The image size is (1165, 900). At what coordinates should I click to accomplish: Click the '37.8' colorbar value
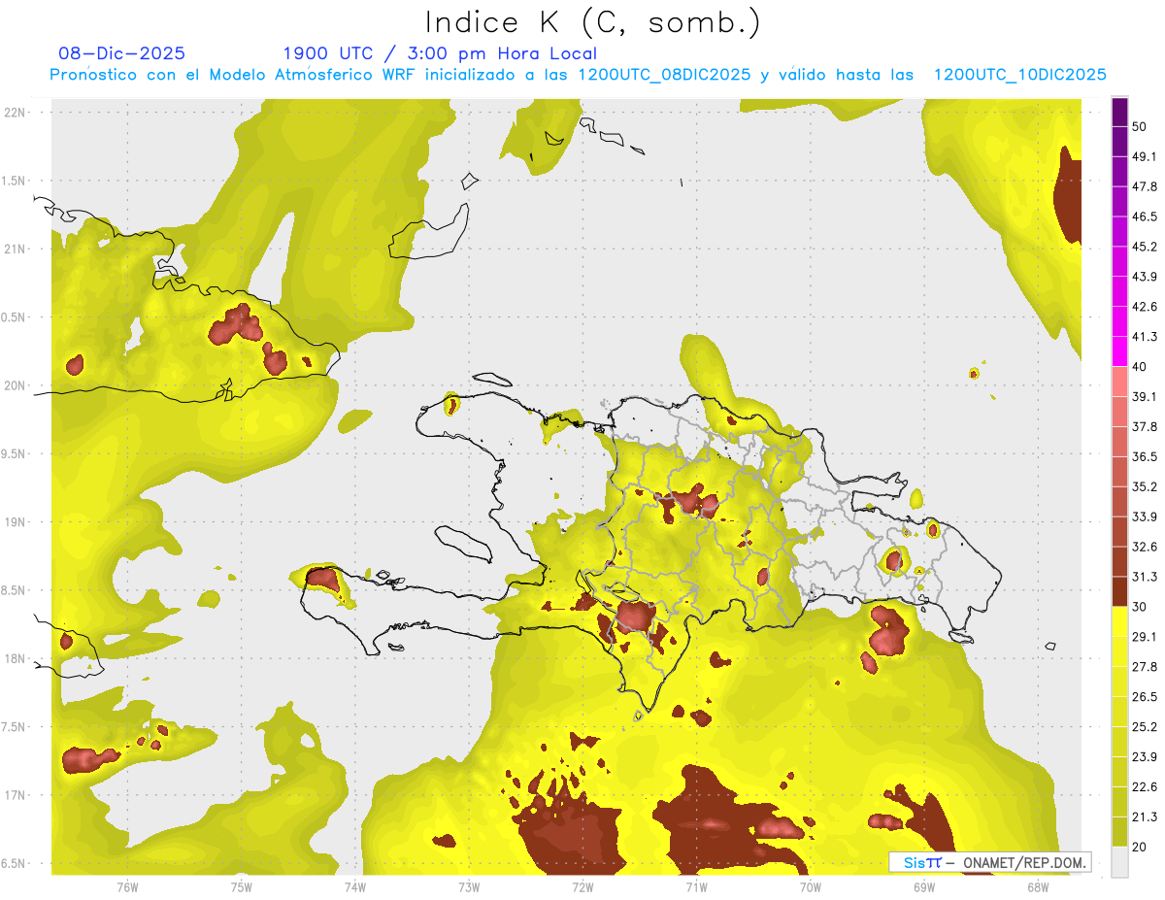pos(1145,426)
